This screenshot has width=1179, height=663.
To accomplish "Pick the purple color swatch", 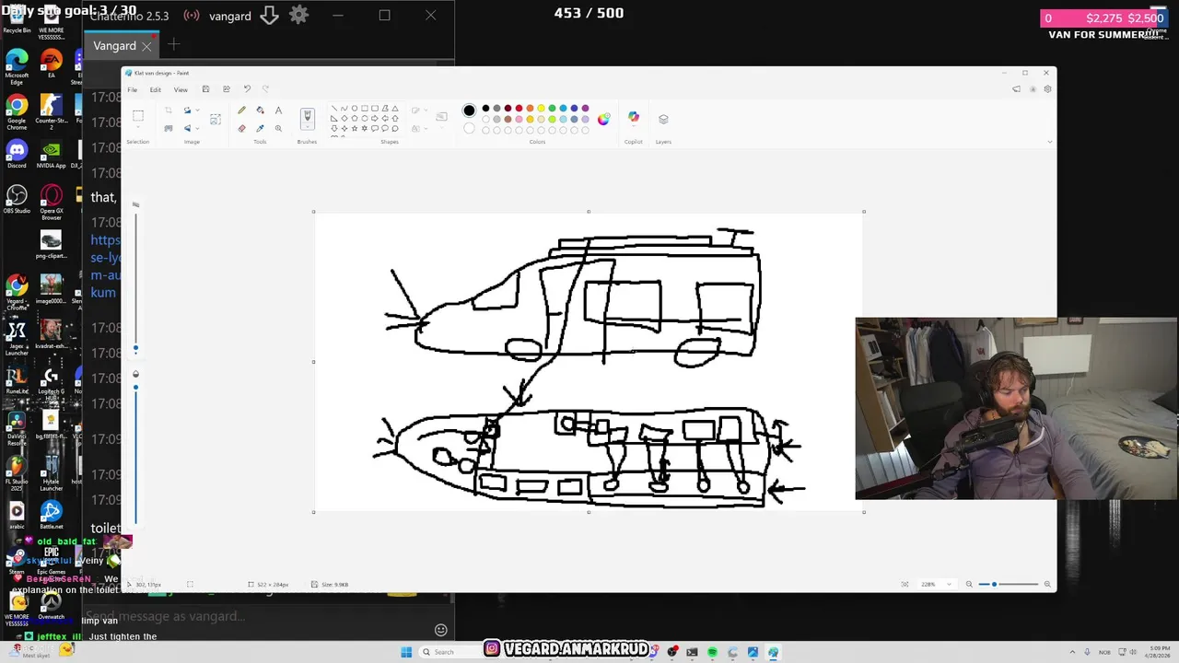I will point(585,108).
